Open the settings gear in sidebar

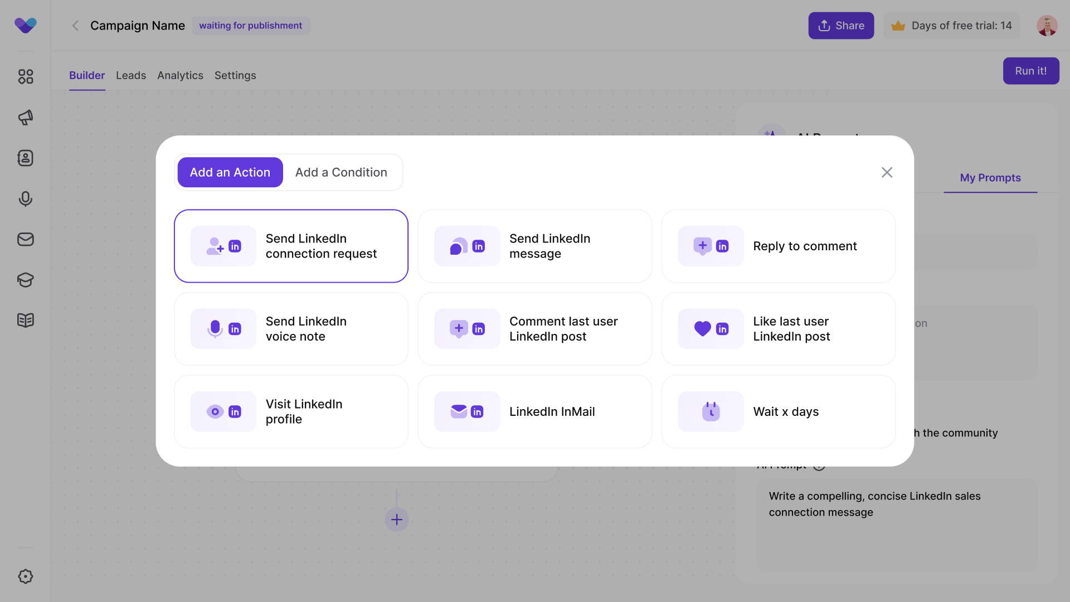coord(26,576)
